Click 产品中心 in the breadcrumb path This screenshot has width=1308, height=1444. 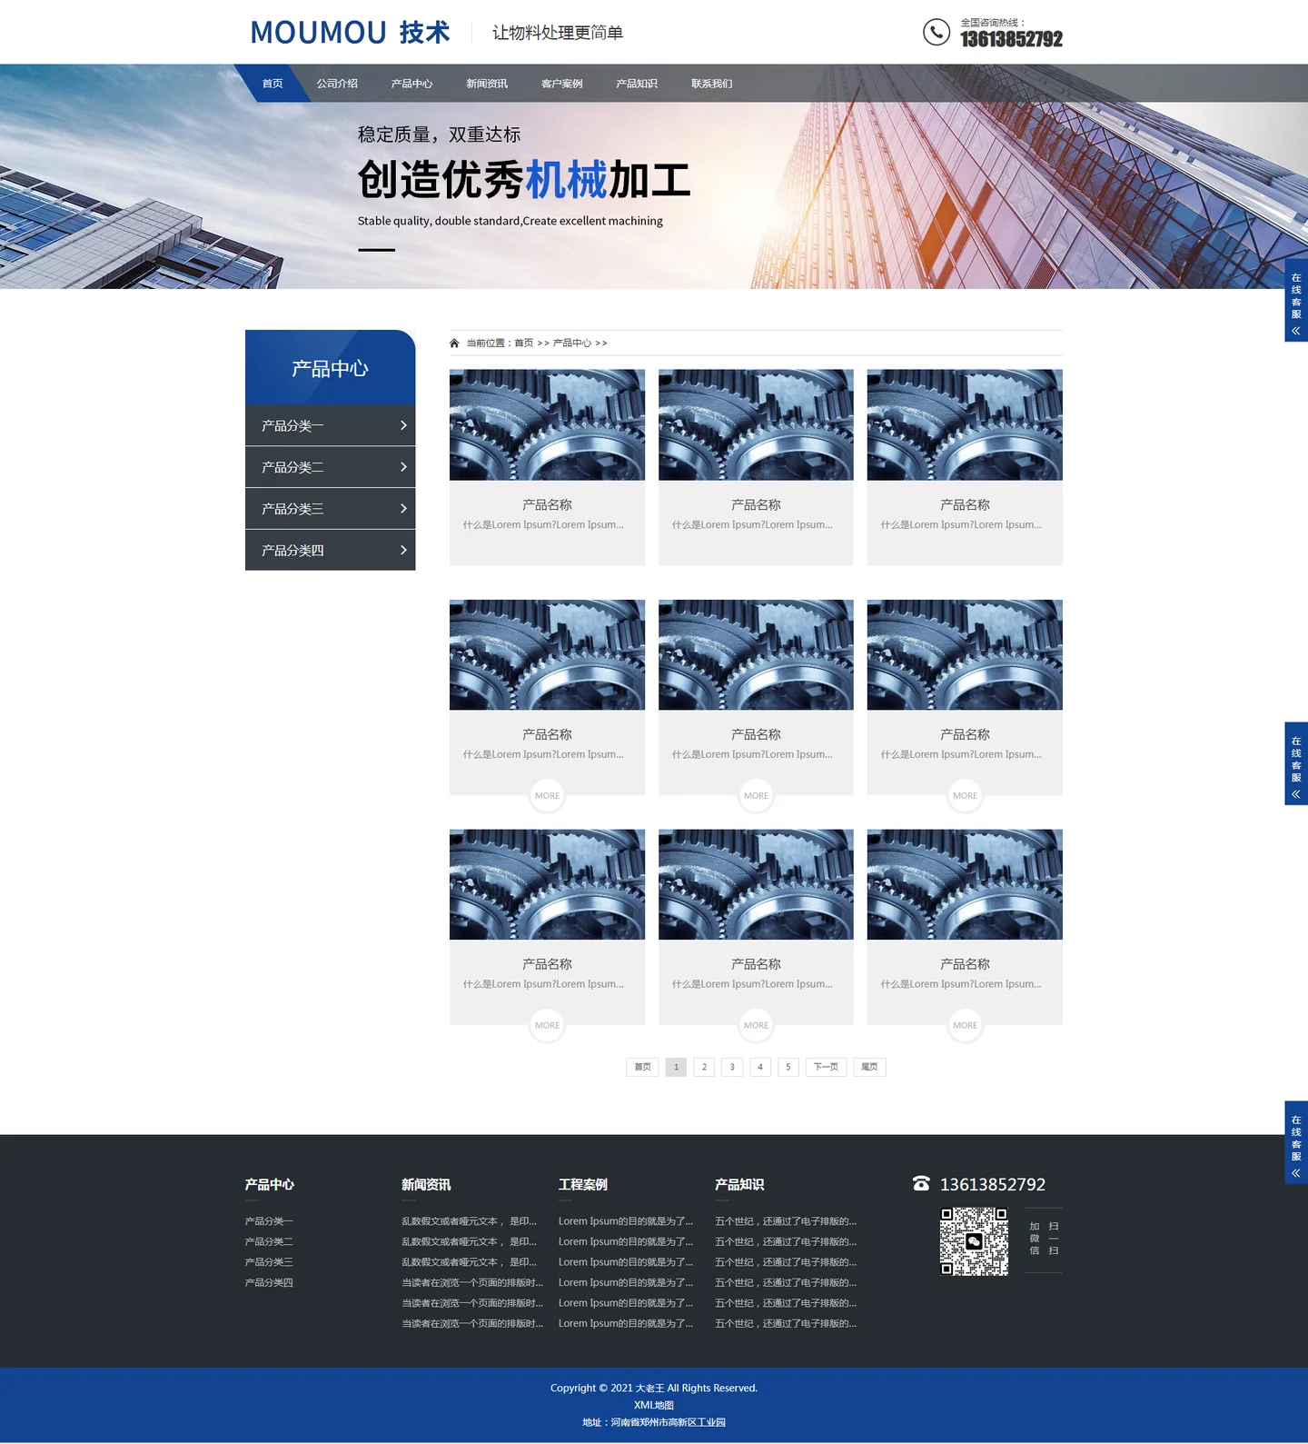tap(572, 344)
